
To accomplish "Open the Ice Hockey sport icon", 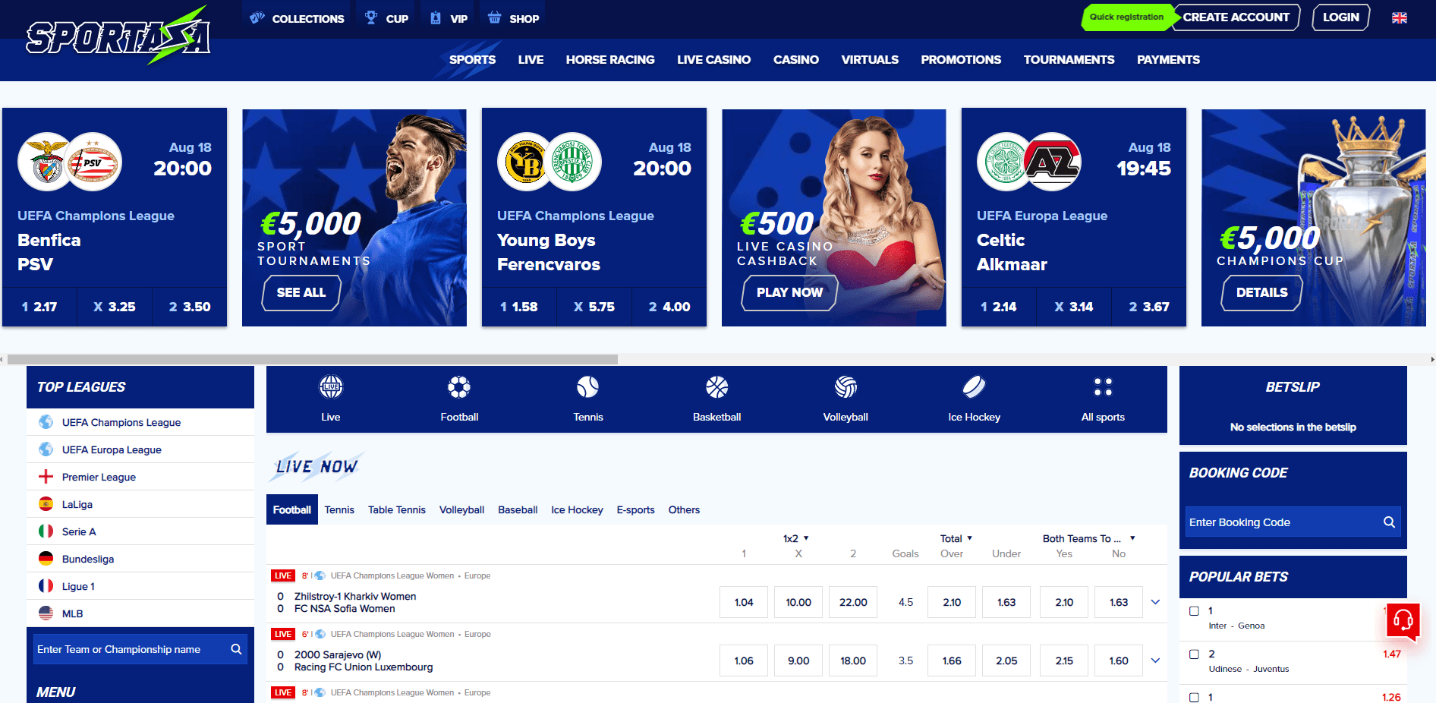I will pyautogui.click(x=974, y=387).
